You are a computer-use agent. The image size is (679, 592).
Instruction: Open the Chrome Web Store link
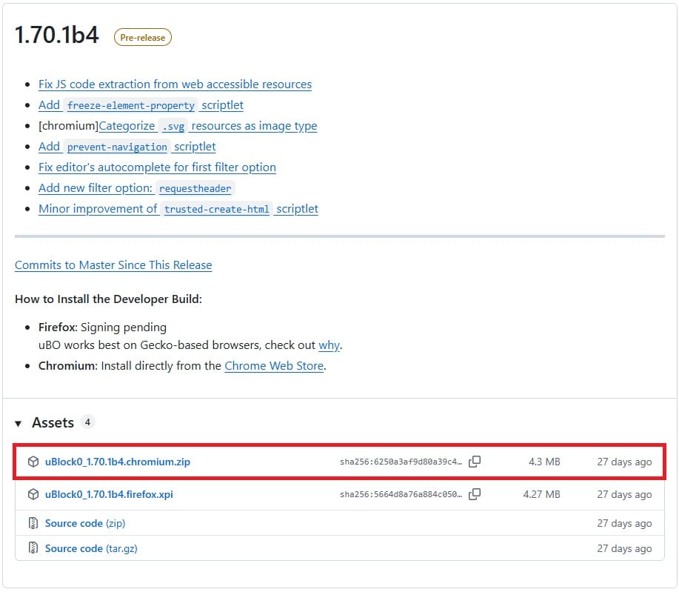(274, 366)
